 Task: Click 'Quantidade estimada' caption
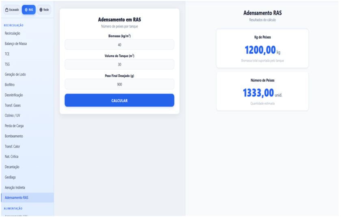262,104
